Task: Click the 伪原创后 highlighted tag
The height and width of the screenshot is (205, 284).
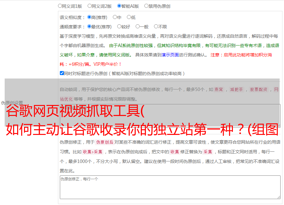Action: pos(104,142)
